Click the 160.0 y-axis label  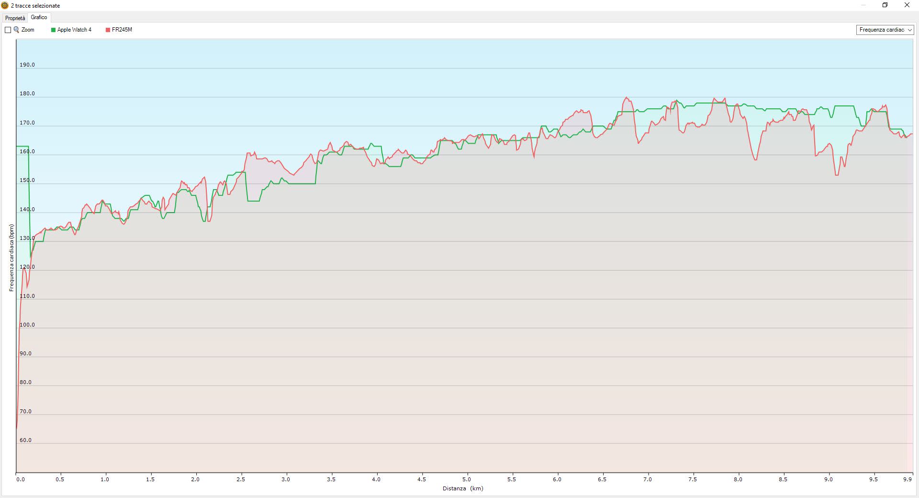tap(27, 151)
